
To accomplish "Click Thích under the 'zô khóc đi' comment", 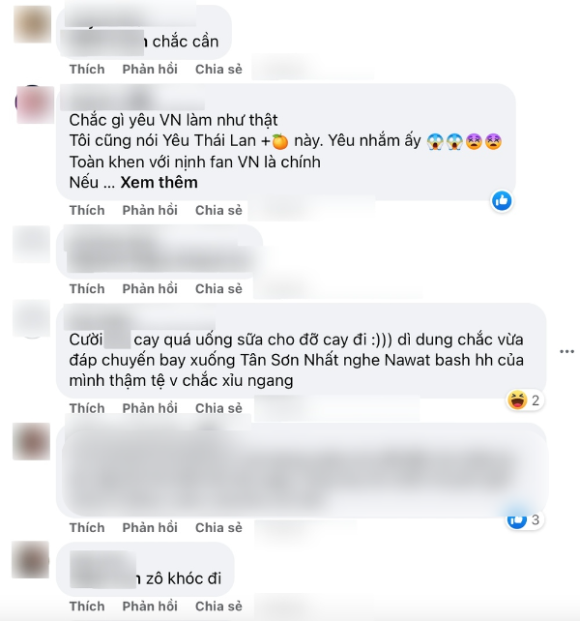I will pos(87,606).
